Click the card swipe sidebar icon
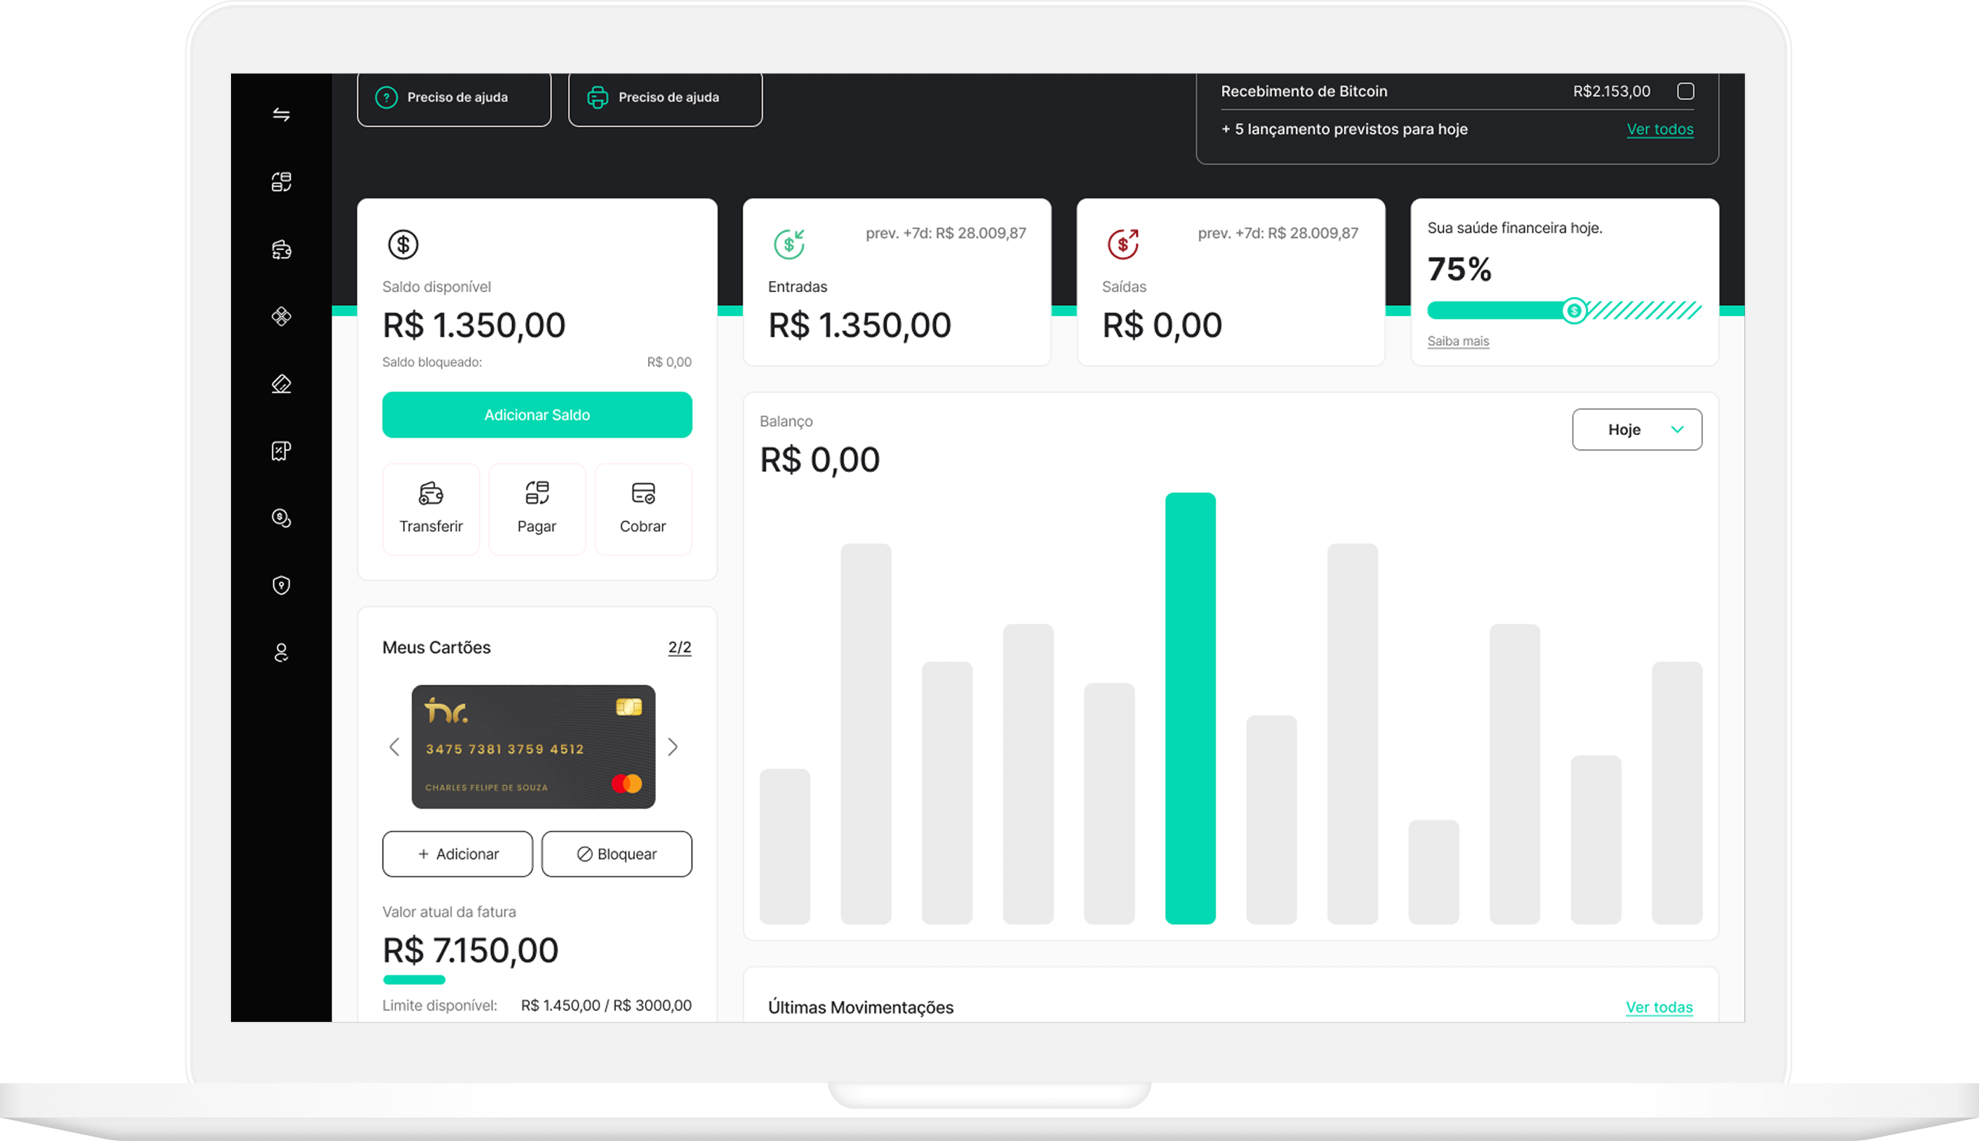Screen dimensions: 1979x1141 tap(281, 384)
